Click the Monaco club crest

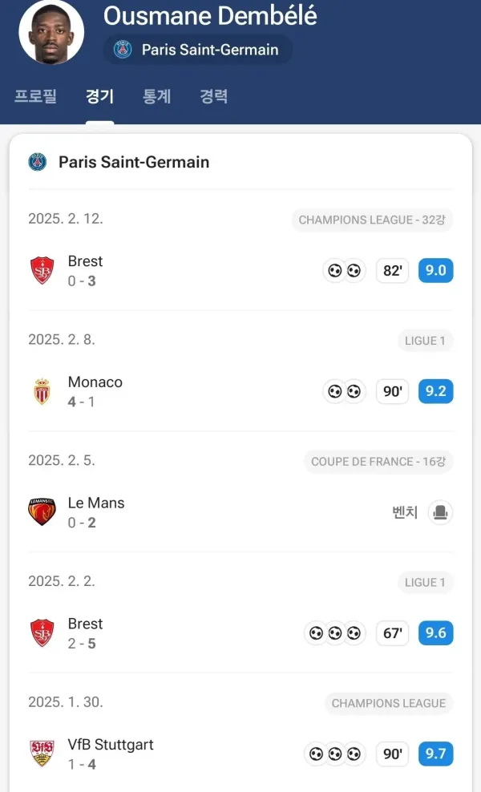pyautogui.click(x=42, y=392)
